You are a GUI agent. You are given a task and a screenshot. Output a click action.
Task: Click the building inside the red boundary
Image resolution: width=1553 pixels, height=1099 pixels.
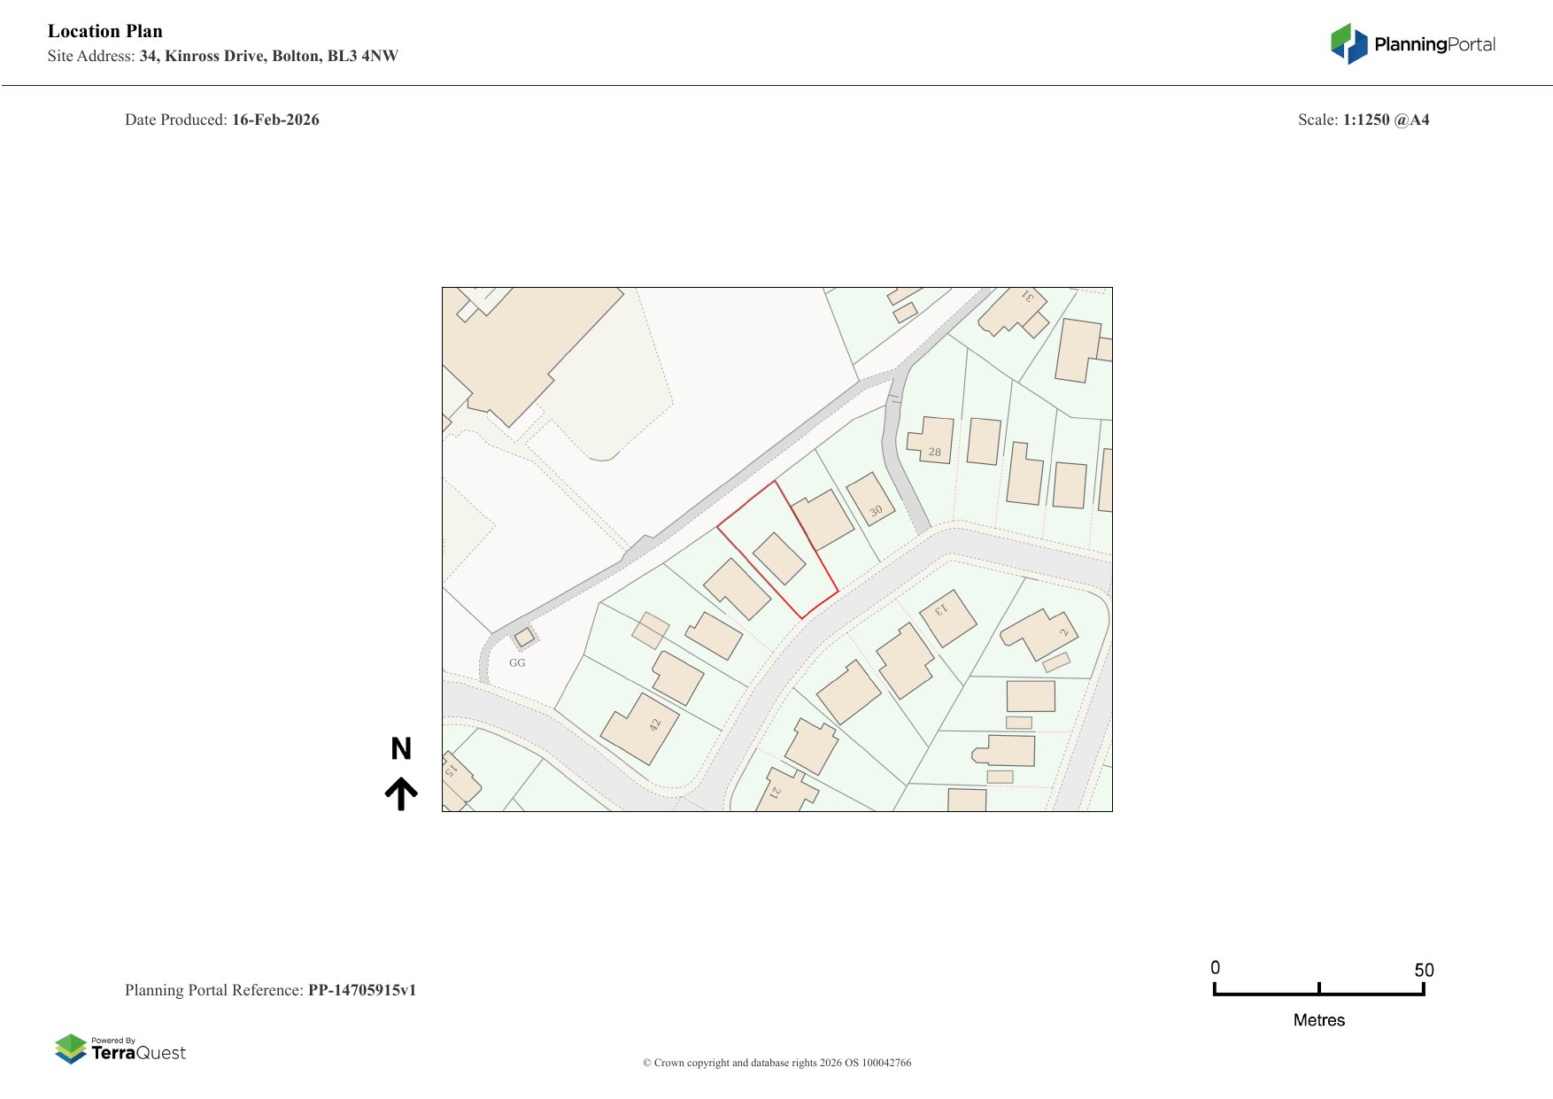click(778, 558)
